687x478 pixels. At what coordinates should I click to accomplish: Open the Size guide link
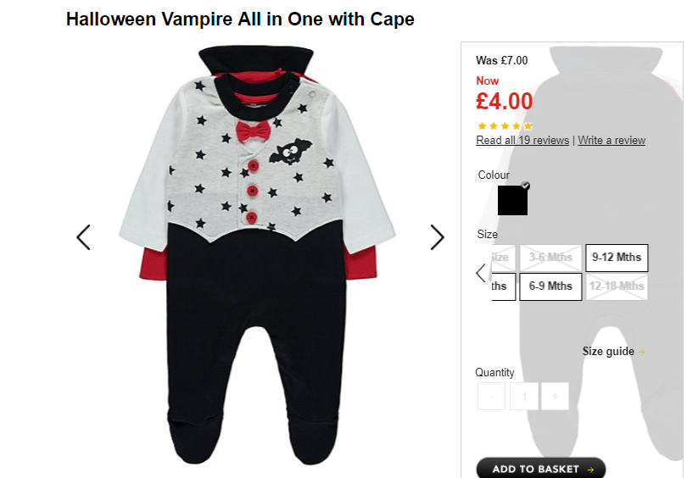pyautogui.click(x=613, y=352)
